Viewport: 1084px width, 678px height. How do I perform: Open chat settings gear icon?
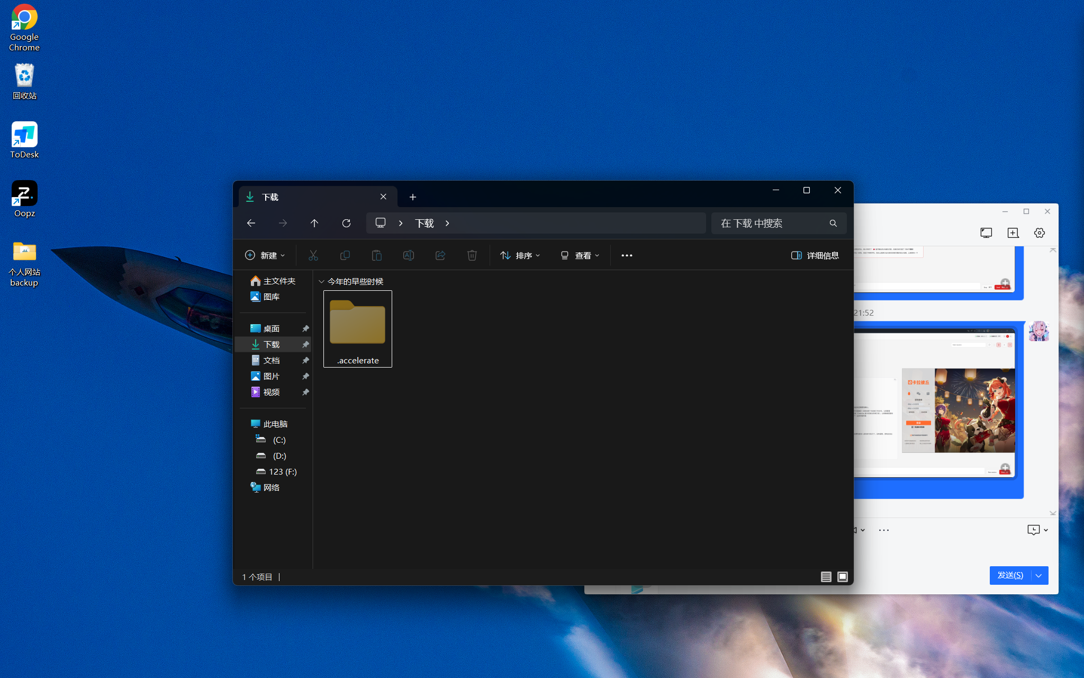pos(1039,233)
